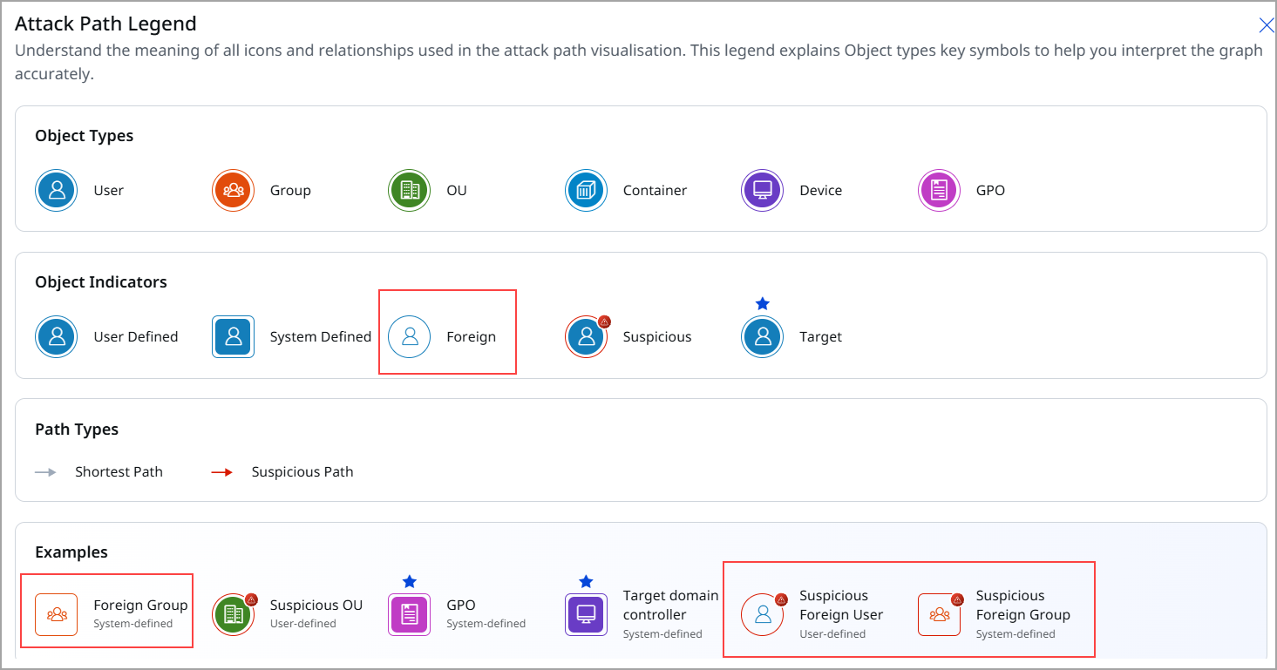Click the red Suspicious Path arrow
The width and height of the screenshot is (1277, 670).
(221, 472)
